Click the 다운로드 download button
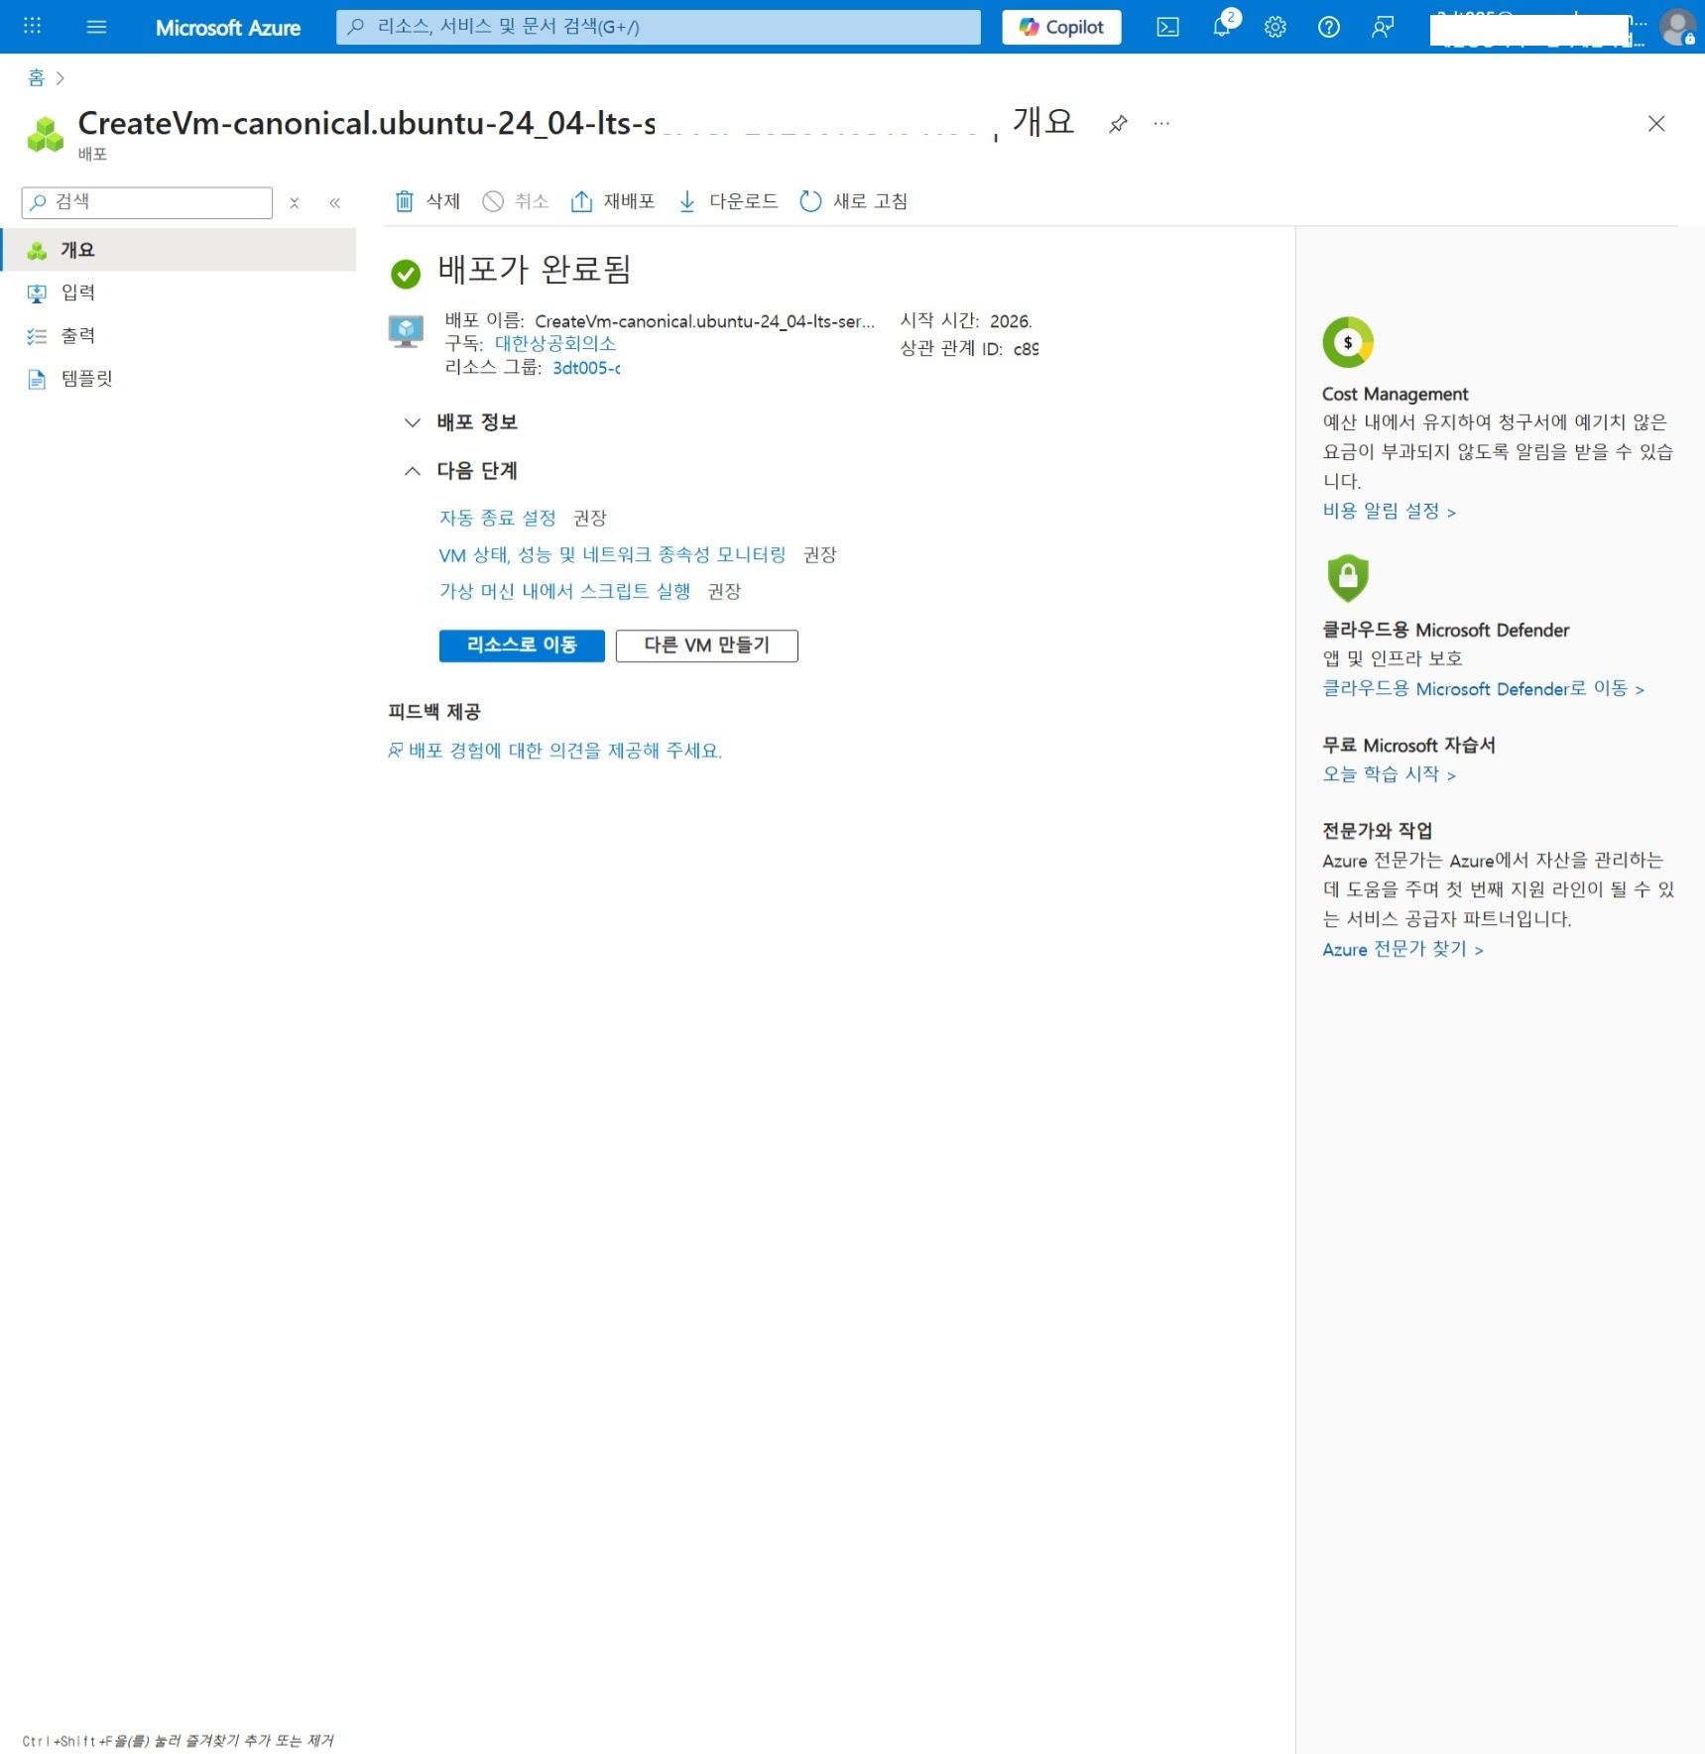The width and height of the screenshot is (1705, 1754). (728, 201)
